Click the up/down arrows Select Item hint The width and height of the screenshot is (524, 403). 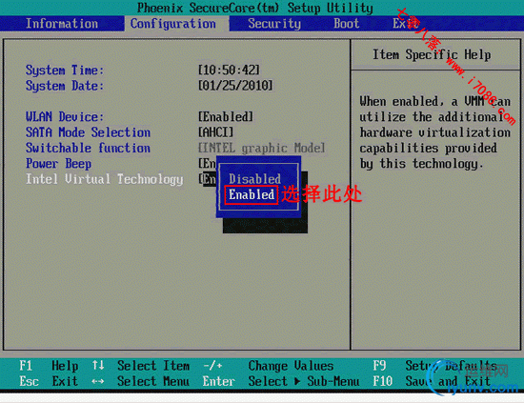coord(141,366)
